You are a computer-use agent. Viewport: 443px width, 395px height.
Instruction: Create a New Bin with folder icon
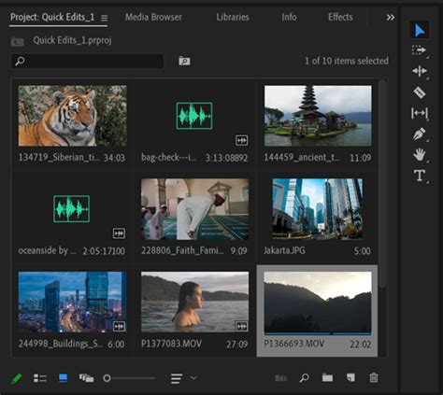[327, 377]
